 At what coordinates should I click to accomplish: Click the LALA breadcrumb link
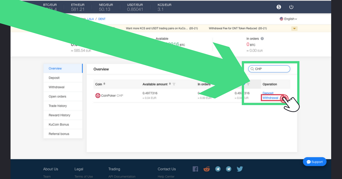click(x=91, y=19)
